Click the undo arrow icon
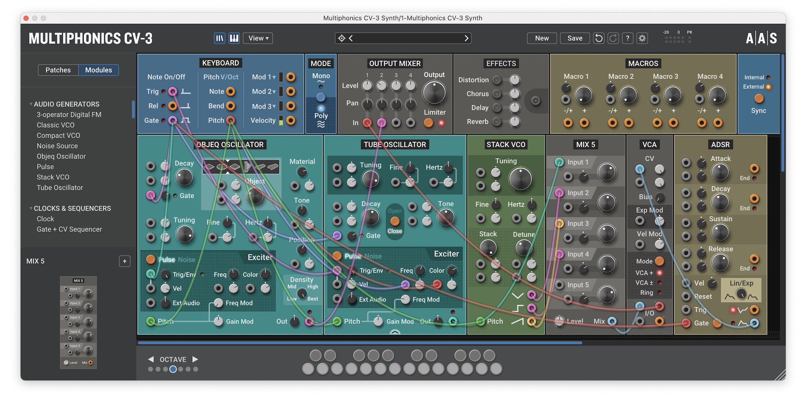 599,38
